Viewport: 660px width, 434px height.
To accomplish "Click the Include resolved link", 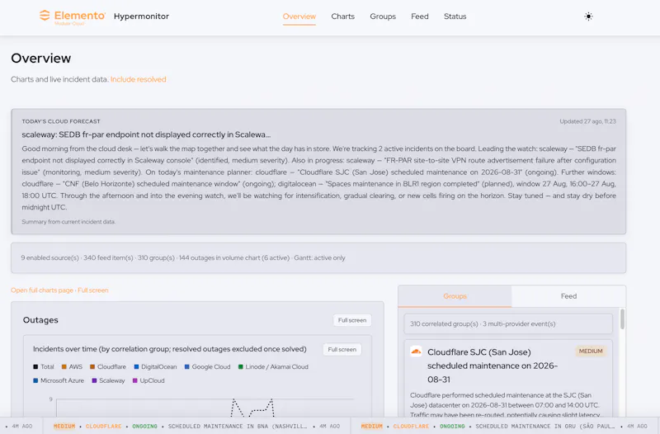I will (x=138, y=79).
